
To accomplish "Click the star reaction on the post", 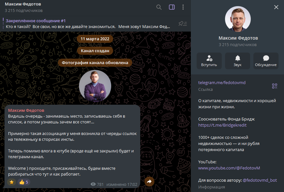I will tap(12, 182).
